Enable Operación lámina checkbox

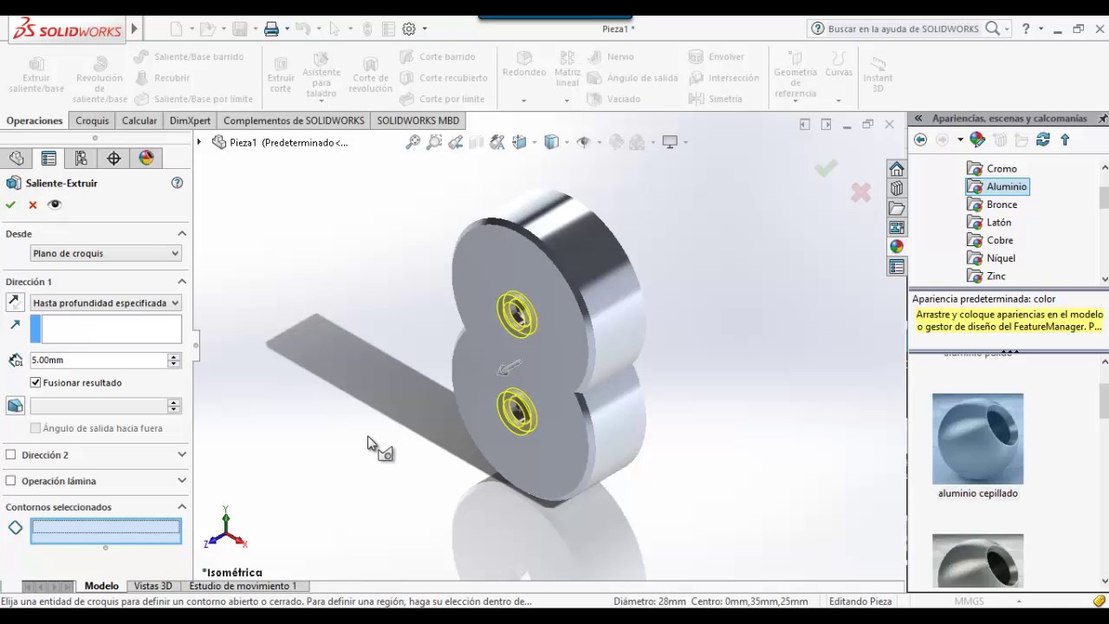pyautogui.click(x=10, y=480)
